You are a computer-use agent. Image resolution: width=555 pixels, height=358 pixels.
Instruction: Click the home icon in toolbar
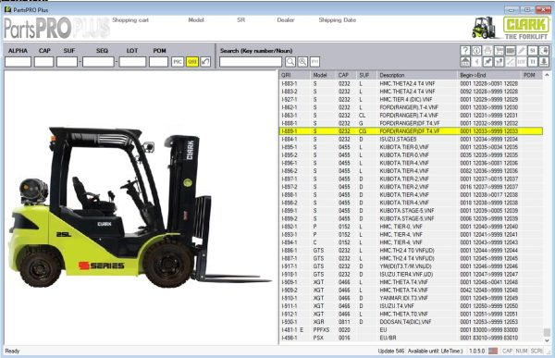(465, 62)
